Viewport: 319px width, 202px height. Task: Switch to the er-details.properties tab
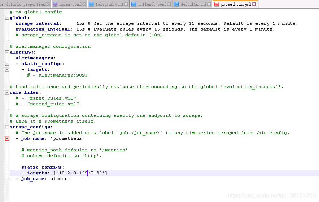tap(25, 4)
